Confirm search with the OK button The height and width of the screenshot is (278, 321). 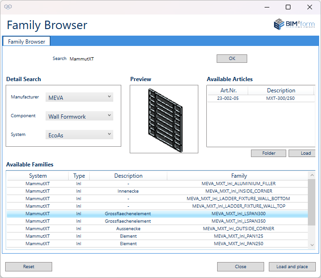point(232,59)
